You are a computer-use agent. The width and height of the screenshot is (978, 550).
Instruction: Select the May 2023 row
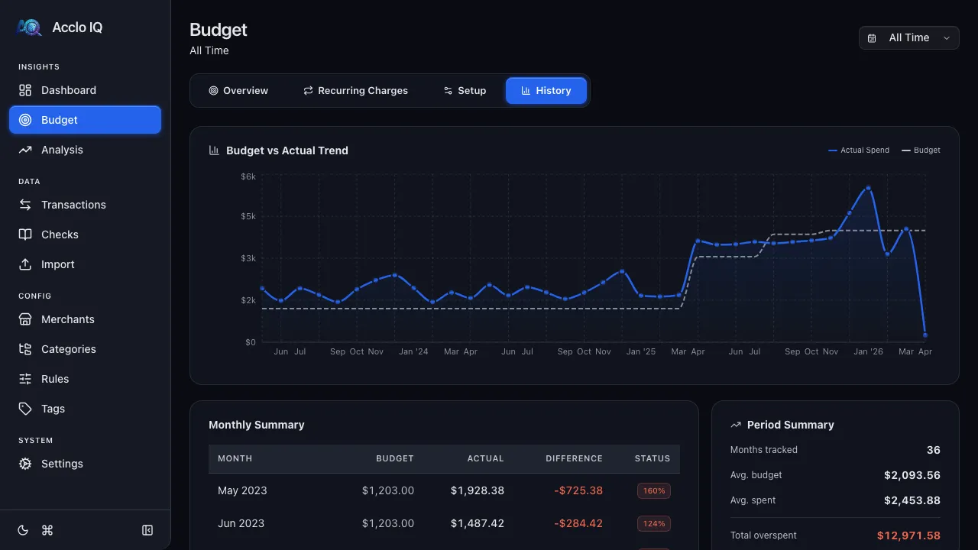click(444, 490)
